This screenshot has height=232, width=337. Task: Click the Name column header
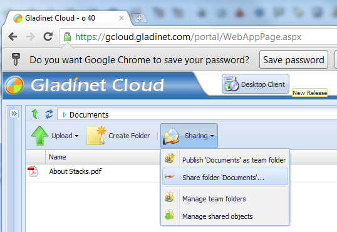58,157
